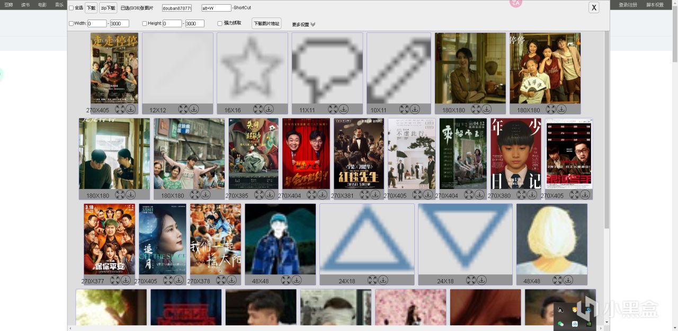Download the 270X385 poster image
The image size is (678, 331).
270,195
